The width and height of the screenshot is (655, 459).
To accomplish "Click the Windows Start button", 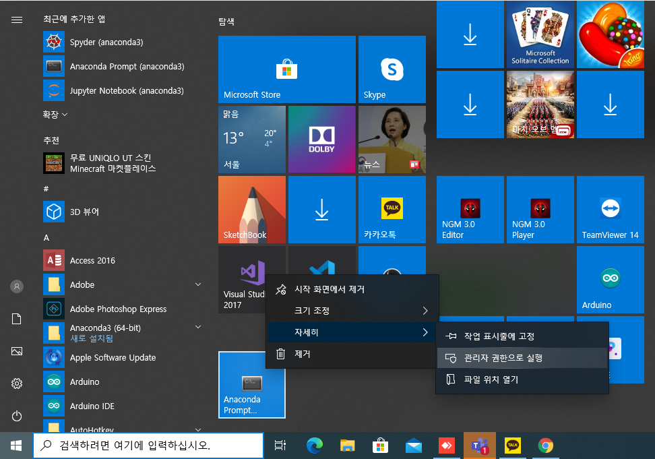I will [16, 446].
